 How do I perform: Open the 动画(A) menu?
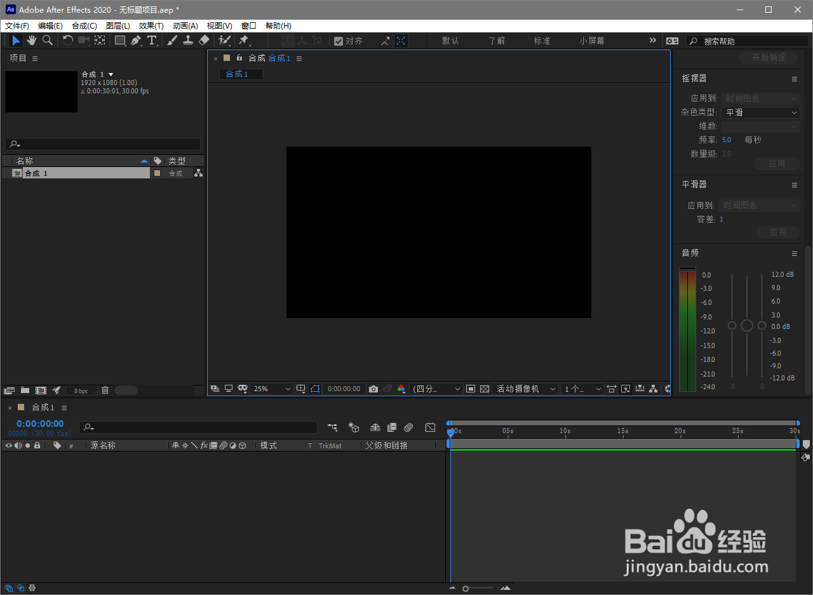click(185, 26)
